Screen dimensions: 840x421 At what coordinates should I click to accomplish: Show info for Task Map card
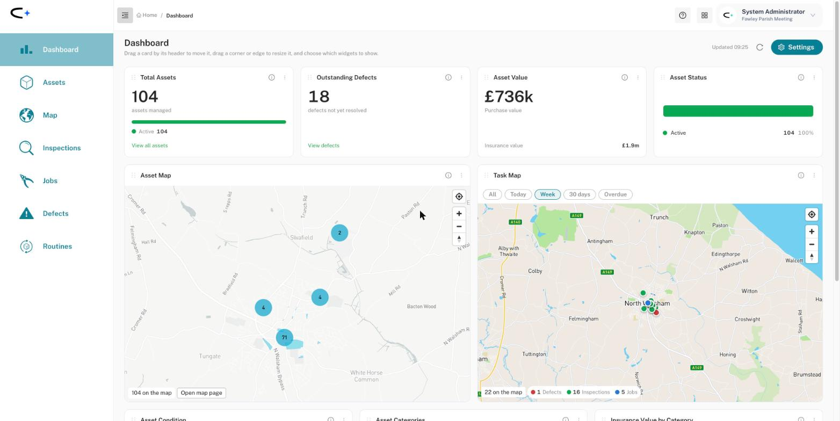point(801,176)
